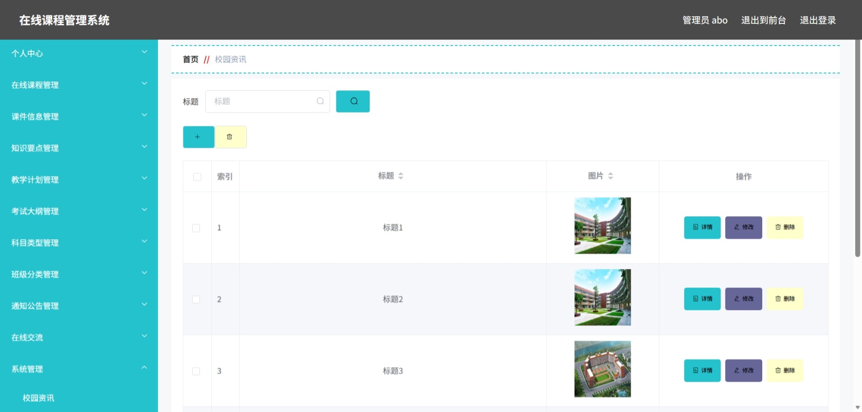Image resolution: width=862 pixels, height=412 pixels.
Task: Open 详情 for row 标题3
Action: point(702,371)
